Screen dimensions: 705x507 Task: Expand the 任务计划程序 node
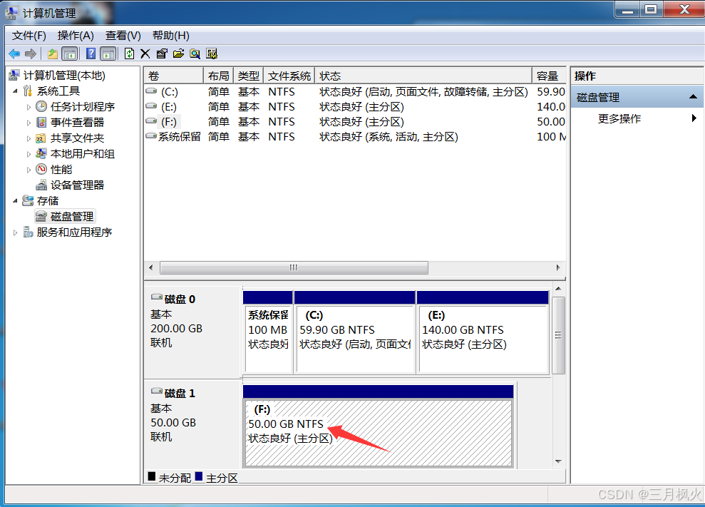29,107
